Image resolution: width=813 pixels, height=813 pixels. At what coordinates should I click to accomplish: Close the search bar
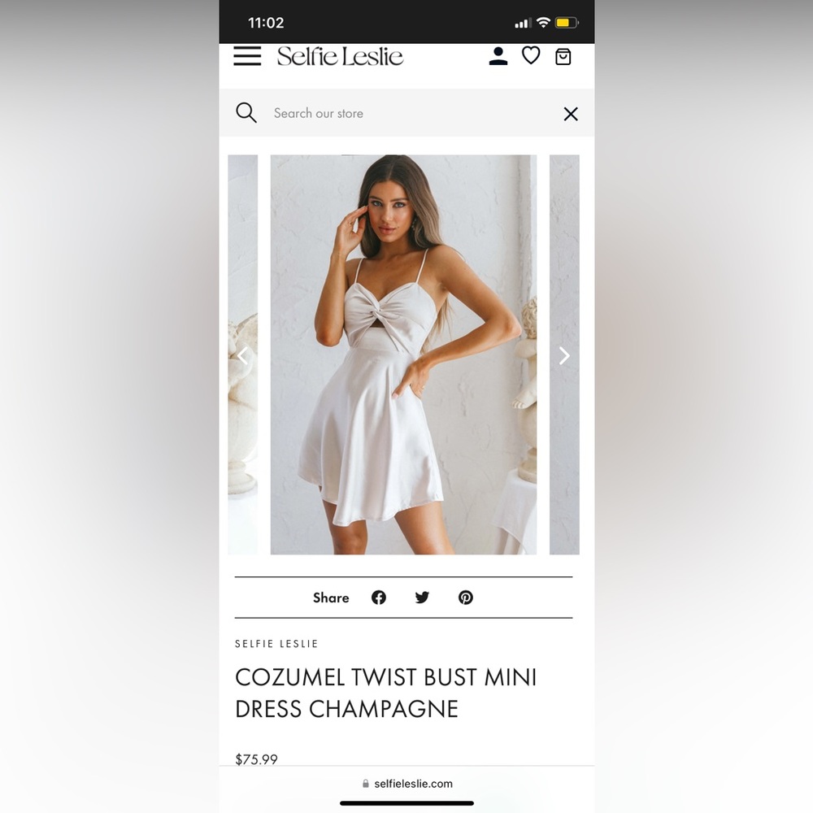pos(571,114)
